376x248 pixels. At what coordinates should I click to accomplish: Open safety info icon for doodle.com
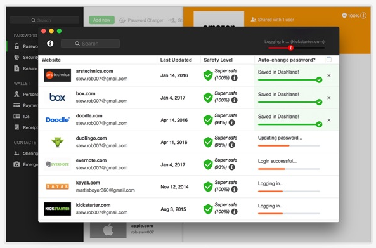coord(231,122)
